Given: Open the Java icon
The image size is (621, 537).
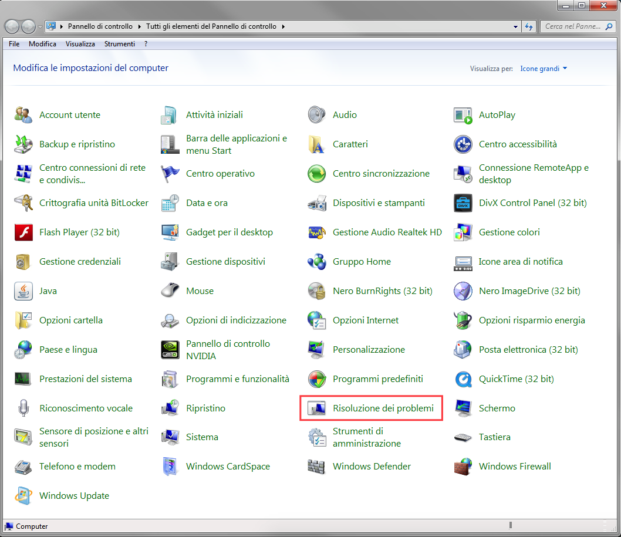Looking at the screenshot, I should pyautogui.click(x=23, y=291).
